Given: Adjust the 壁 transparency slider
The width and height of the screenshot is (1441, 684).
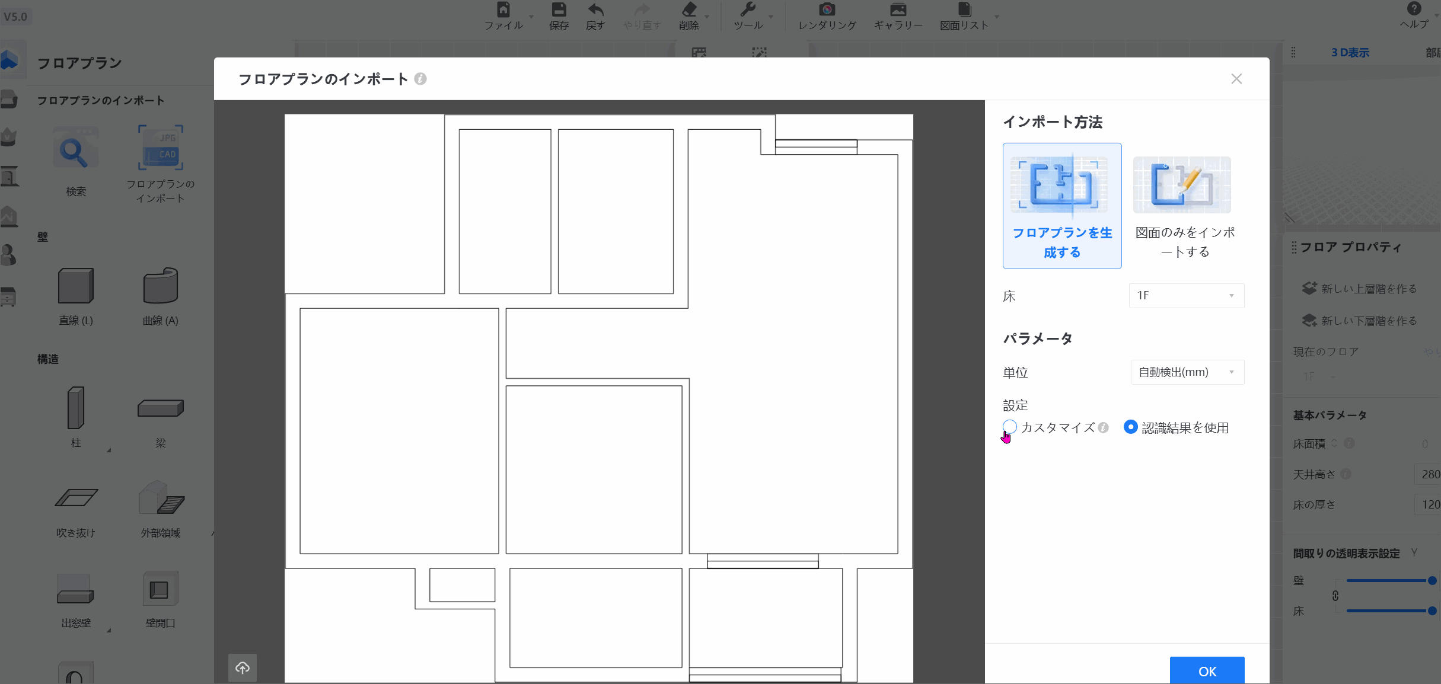Looking at the screenshot, I should pyautogui.click(x=1391, y=581).
